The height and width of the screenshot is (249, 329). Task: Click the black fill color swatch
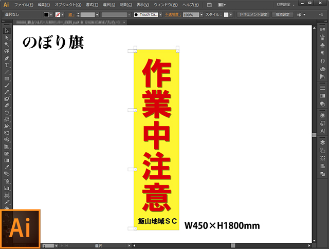pyautogui.click(x=46, y=15)
